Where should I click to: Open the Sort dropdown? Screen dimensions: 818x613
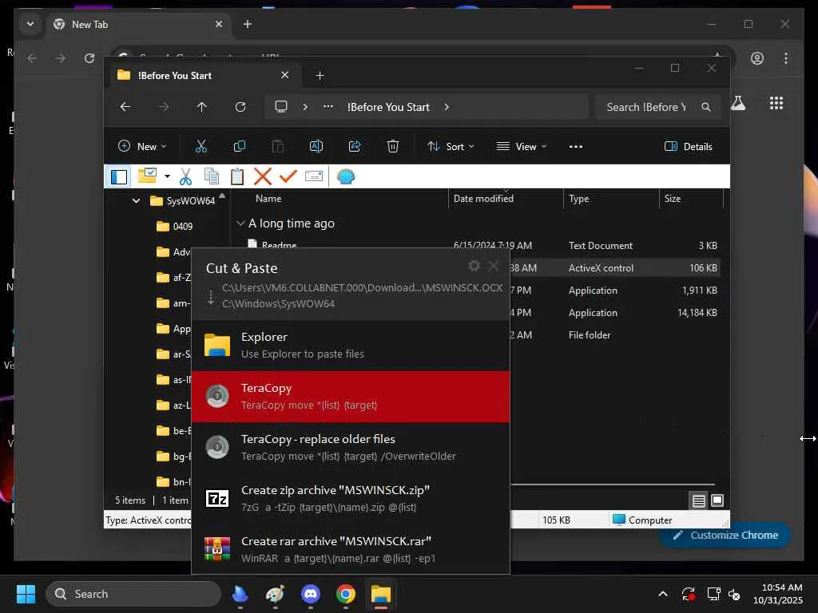pyautogui.click(x=451, y=147)
